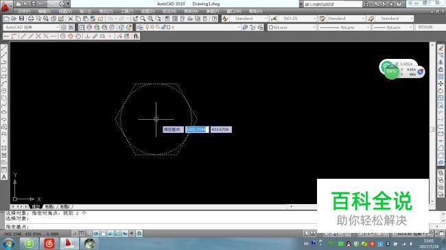Open AutoCAD from the taskbar
Screen dimensions: 446x250
coord(69,243)
